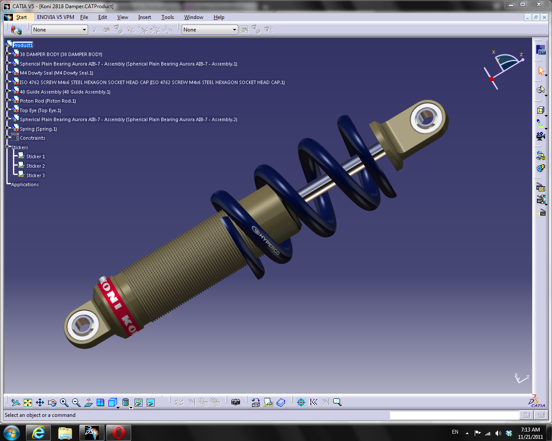Click the Create Shooting clapperboard icon
Screen dimensions: 552x441
click(x=540, y=187)
